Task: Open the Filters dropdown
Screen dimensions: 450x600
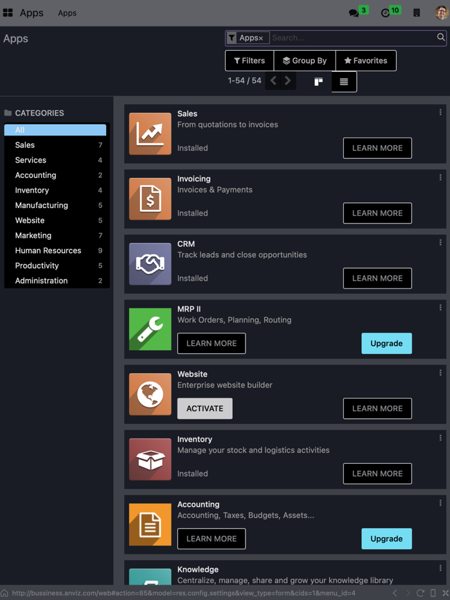Action: (249, 60)
